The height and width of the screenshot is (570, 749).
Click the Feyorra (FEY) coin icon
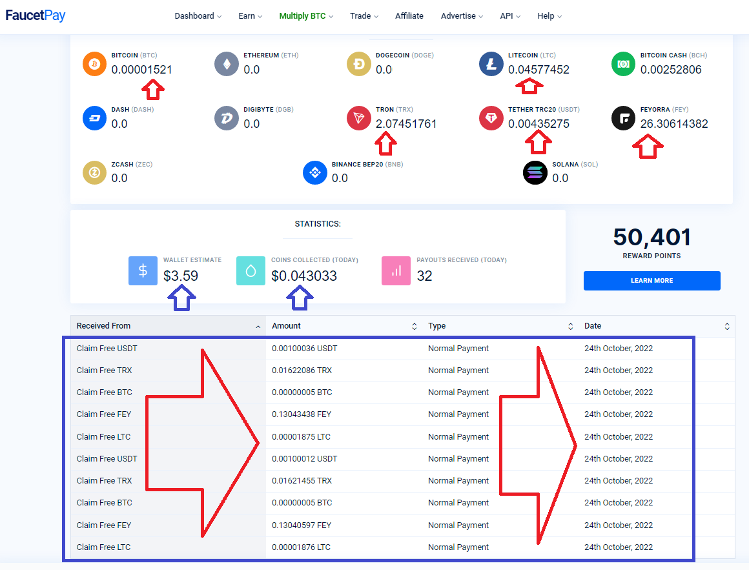pos(623,118)
